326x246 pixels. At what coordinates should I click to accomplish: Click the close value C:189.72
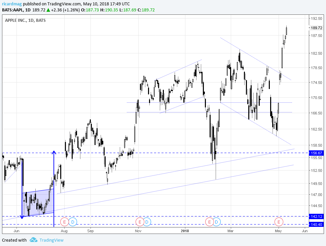pos(146,10)
